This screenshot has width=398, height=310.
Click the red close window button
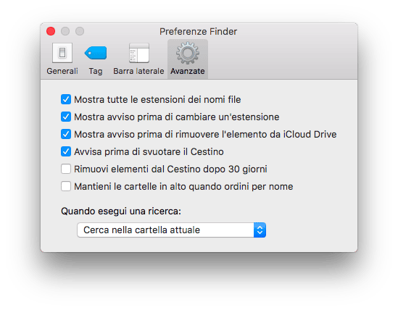click(x=51, y=31)
